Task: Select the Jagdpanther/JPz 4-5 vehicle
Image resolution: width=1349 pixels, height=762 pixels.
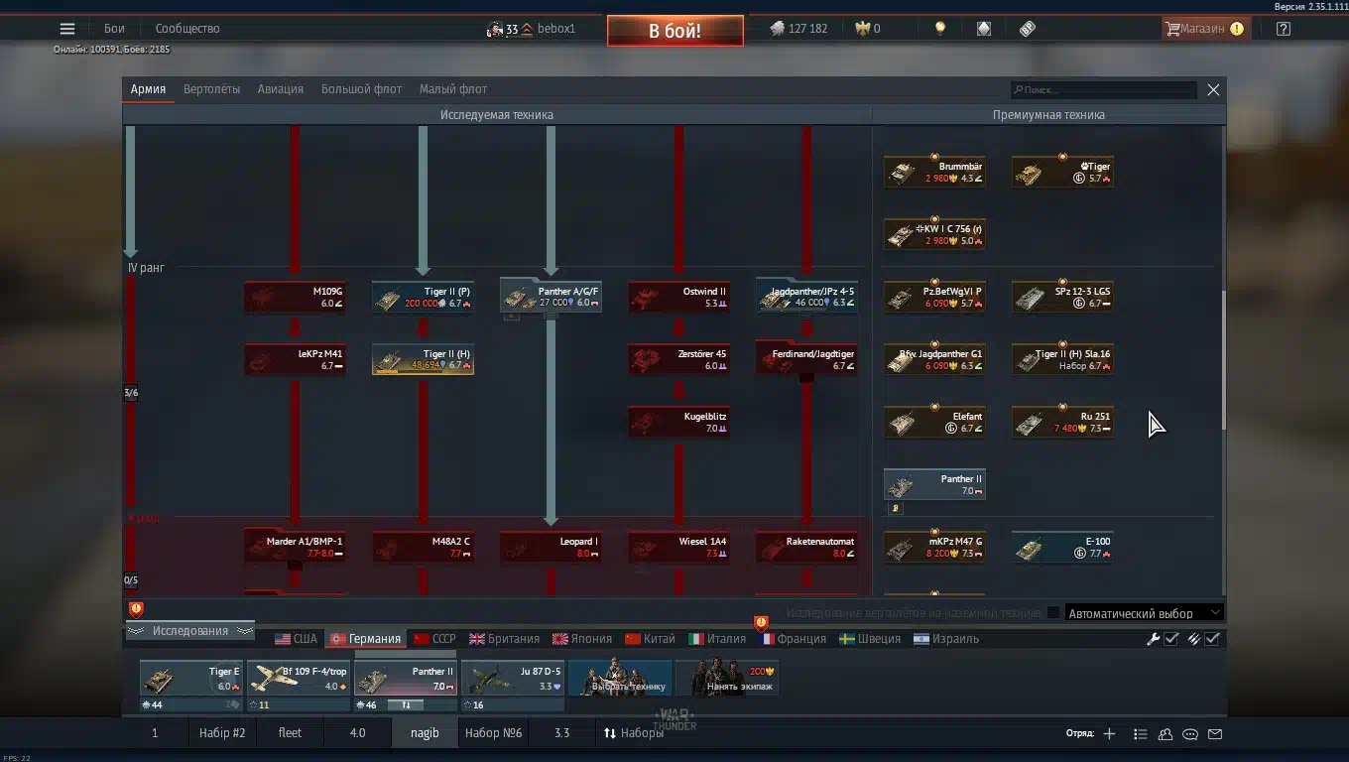Action: [x=806, y=297]
